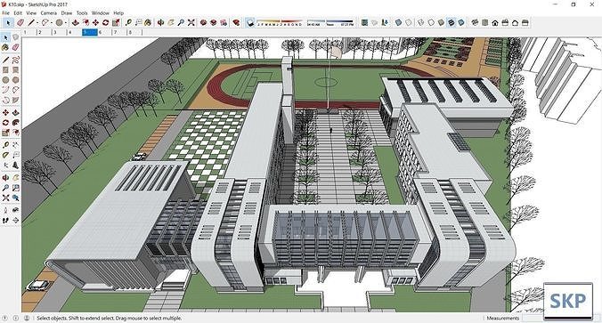Open the View menu
The width and height of the screenshot is (602, 323).
31,13
